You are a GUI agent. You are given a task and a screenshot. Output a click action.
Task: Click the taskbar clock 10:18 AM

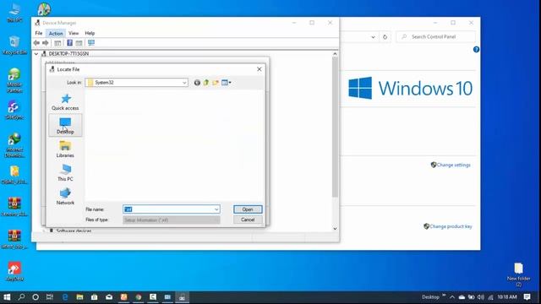click(x=507, y=297)
